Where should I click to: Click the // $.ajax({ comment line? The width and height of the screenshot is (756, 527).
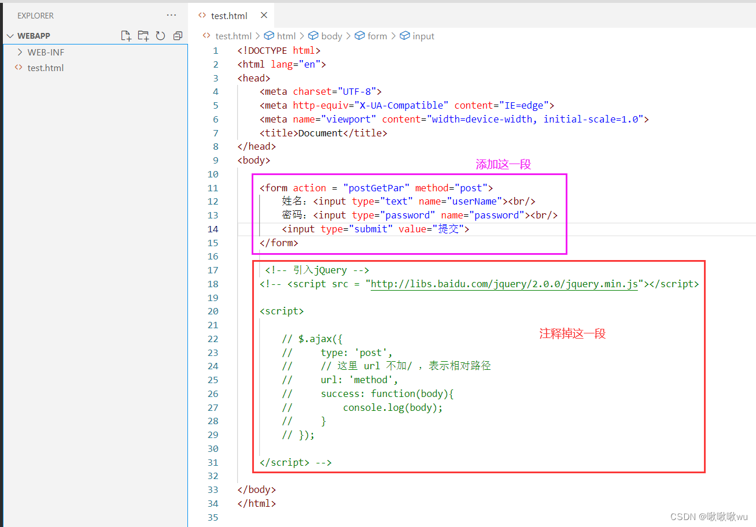click(x=312, y=339)
